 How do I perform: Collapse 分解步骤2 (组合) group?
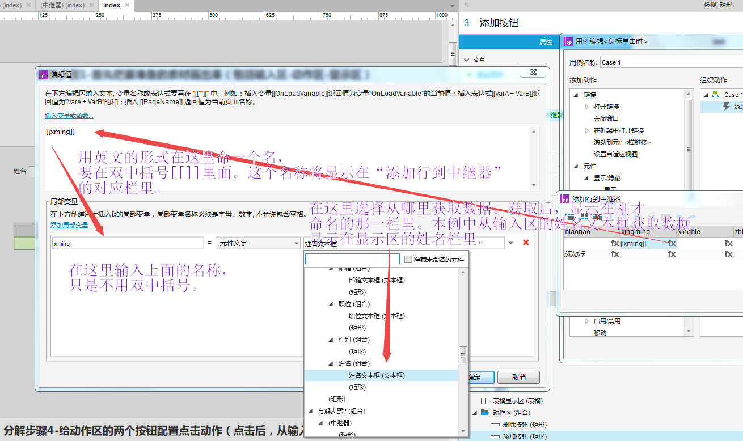coord(310,411)
